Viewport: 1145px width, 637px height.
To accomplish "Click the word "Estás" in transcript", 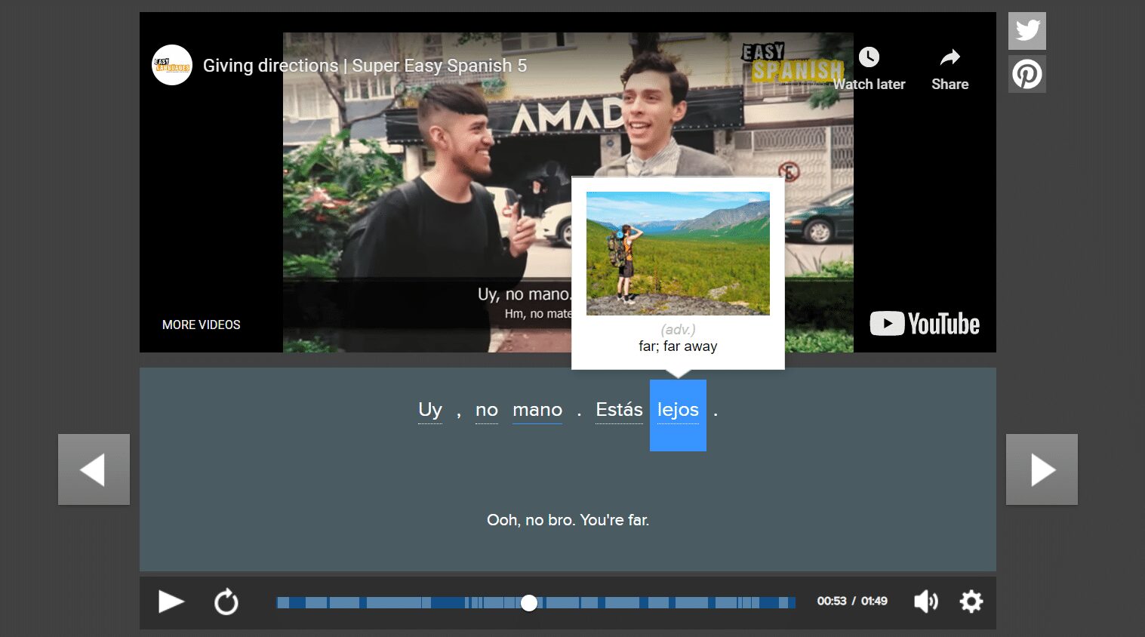I will [x=619, y=410].
